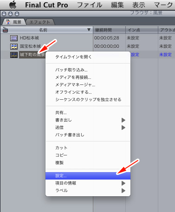Click the 国宝松本城 sequence icon
175x212 pixels.
click(14, 46)
